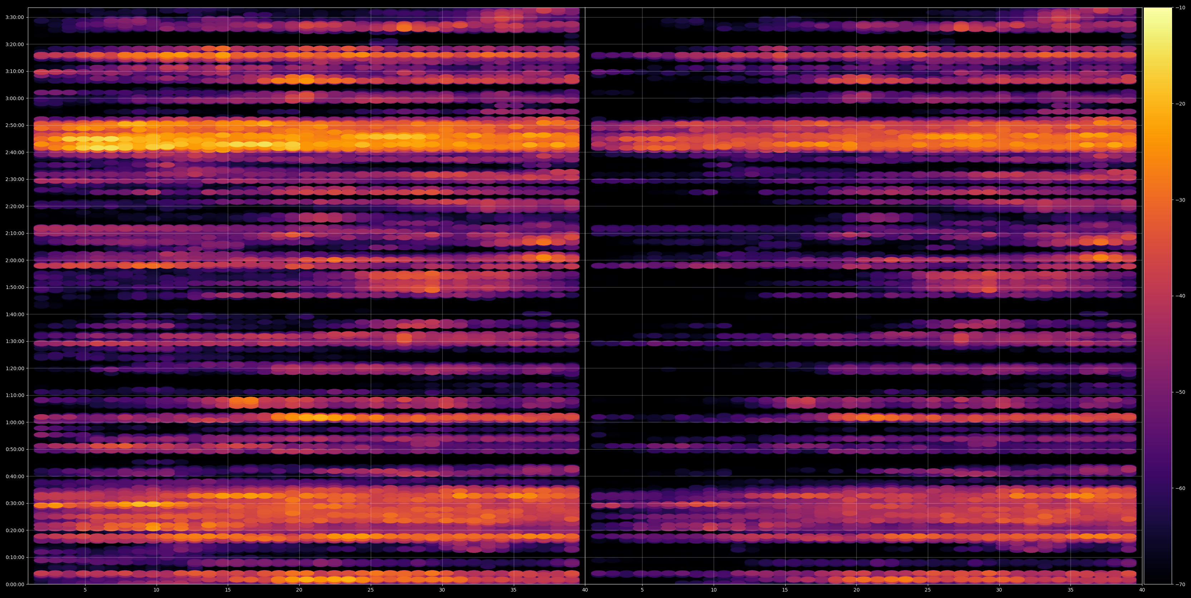Click the 1:10:00 time axis label
This screenshot has width=1191, height=598.
coord(14,396)
